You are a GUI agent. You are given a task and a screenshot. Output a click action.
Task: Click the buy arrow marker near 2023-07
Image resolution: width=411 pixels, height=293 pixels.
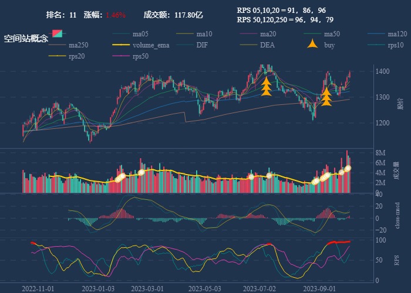tap(266, 86)
